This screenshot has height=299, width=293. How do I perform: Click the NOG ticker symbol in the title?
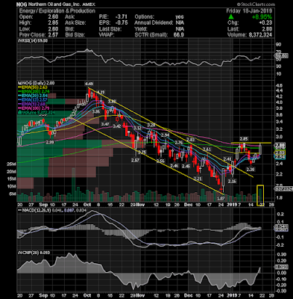[22, 4]
